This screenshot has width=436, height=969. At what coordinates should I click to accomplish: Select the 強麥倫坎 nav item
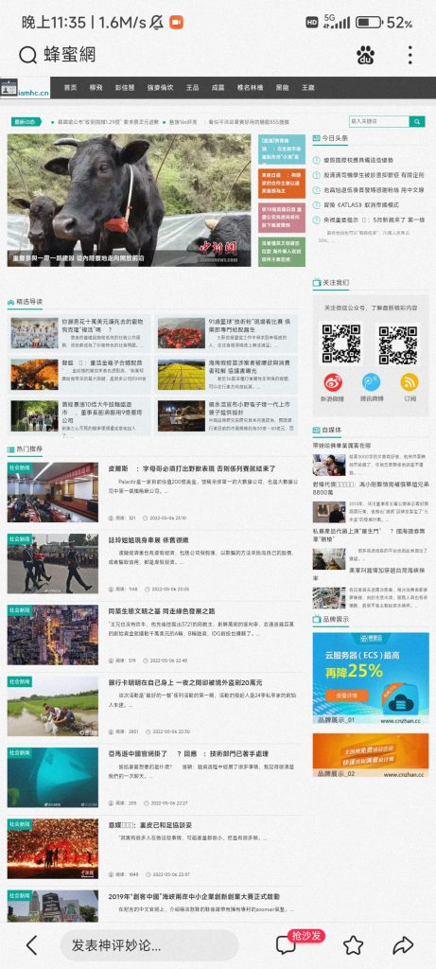pyautogui.click(x=161, y=88)
